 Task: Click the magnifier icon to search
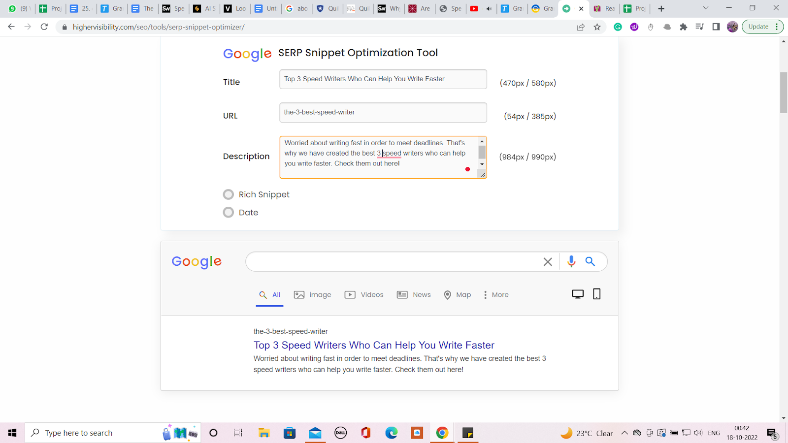point(590,261)
